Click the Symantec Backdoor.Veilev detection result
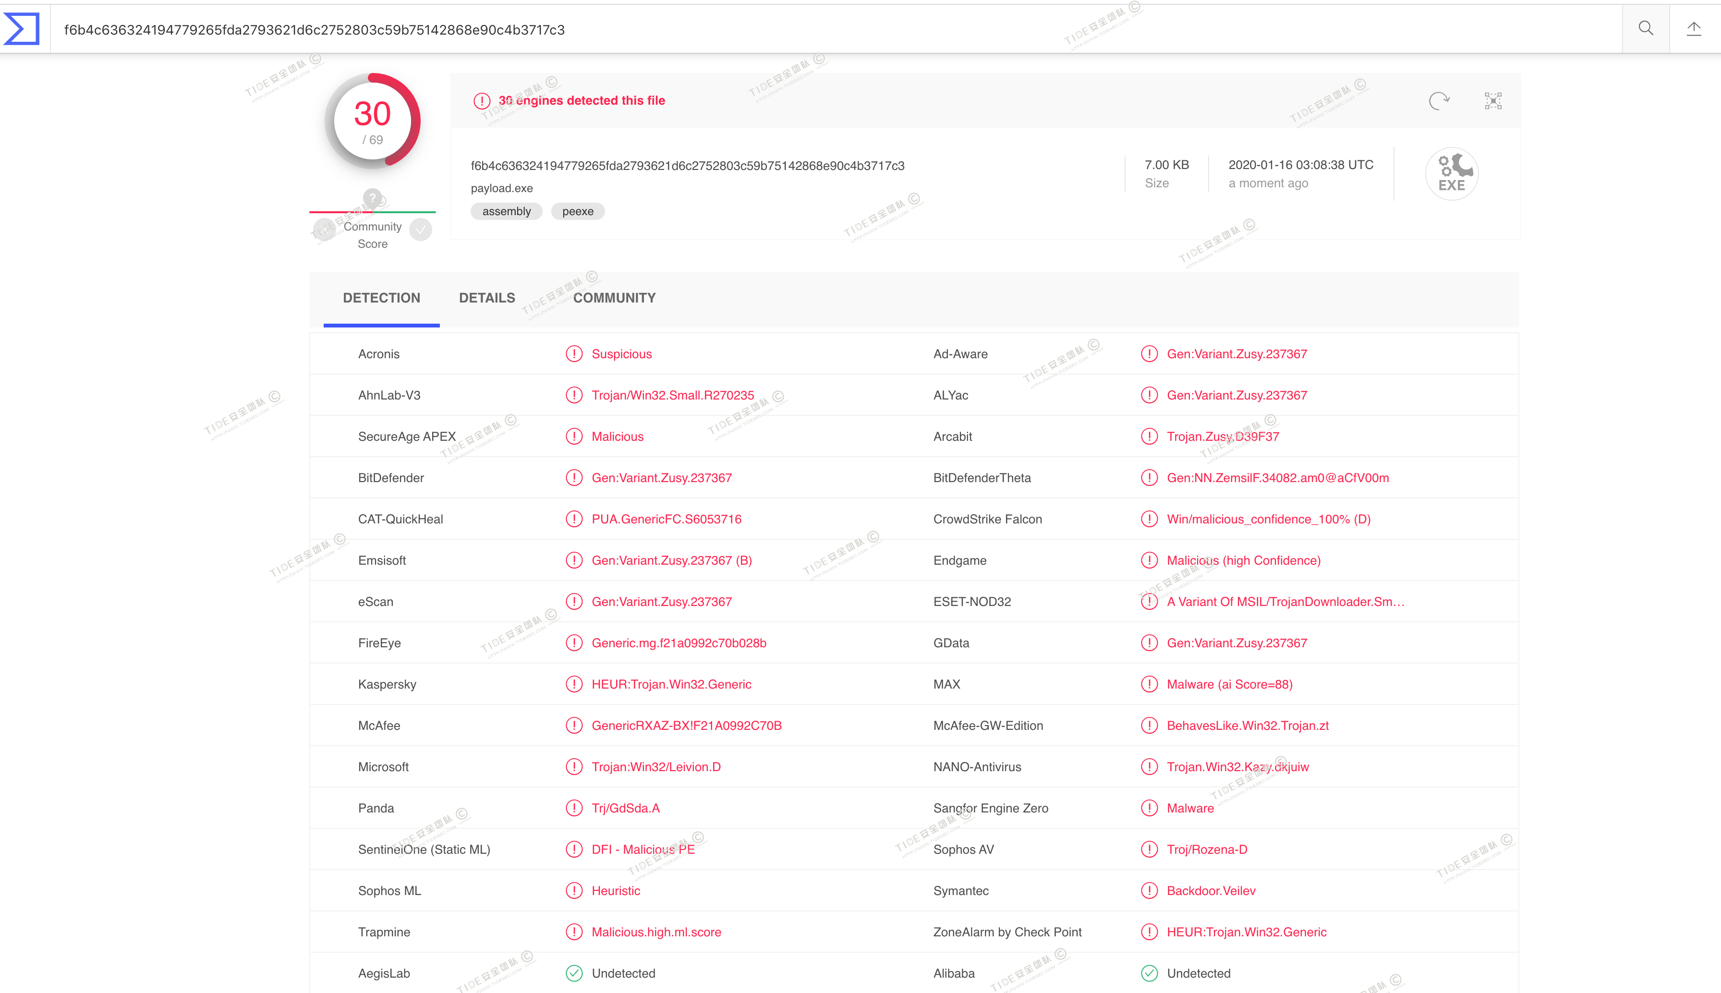The width and height of the screenshot is (1721, 993). [1211, 891]
